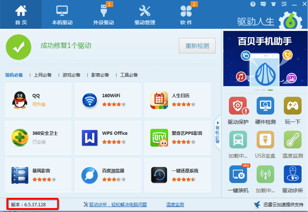Click the 百贝手机助手 banner ad

coord(265,59)
